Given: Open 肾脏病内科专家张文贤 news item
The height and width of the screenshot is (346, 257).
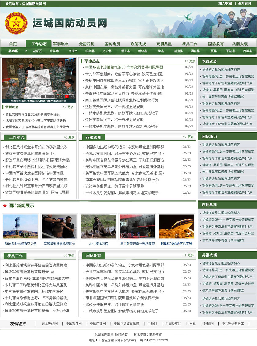Looking at the screenshot, I should click(32, 114).
